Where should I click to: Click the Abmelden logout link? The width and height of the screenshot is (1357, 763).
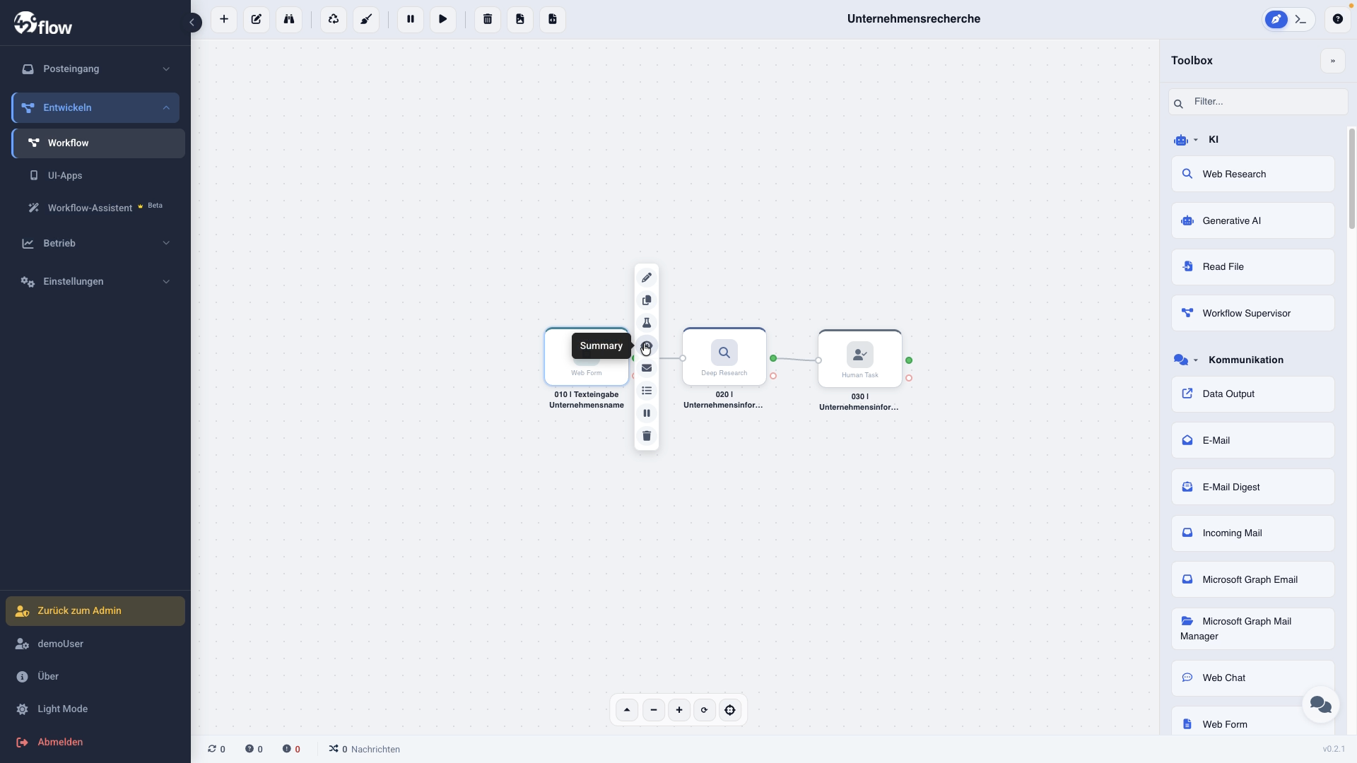(60, 742)
